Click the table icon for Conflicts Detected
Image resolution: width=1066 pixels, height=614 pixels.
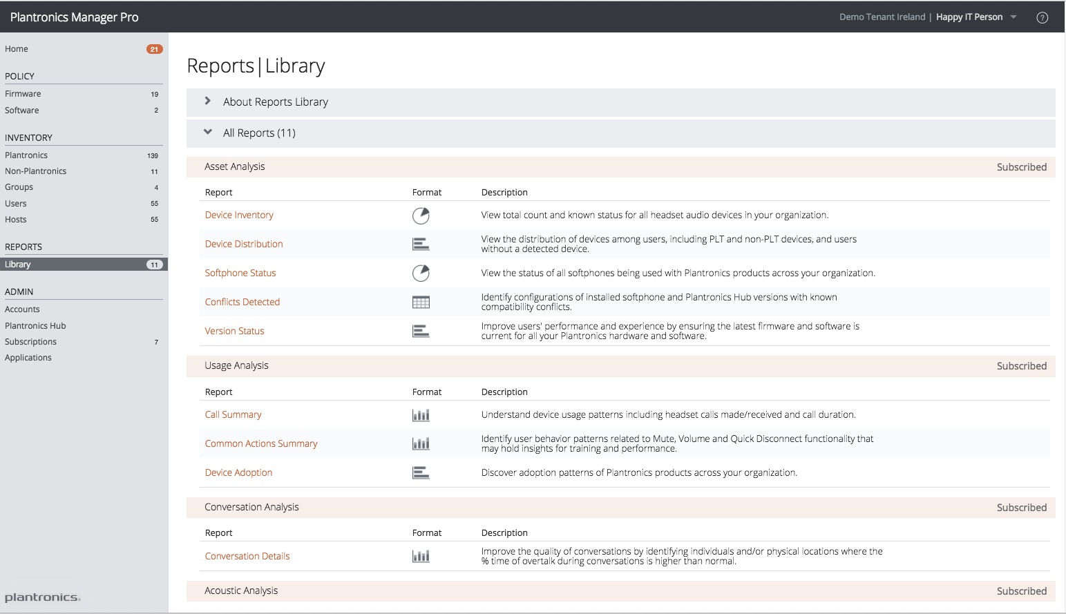tap(421, 303)
